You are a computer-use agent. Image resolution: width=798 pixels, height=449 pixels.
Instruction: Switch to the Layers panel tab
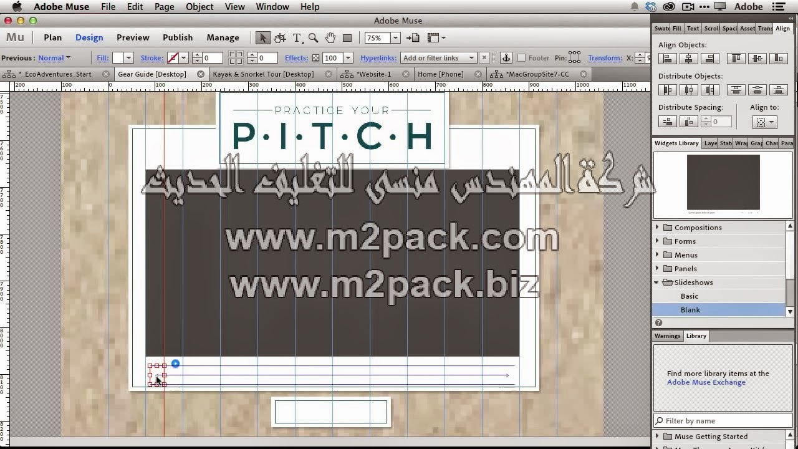coord(710,143)
